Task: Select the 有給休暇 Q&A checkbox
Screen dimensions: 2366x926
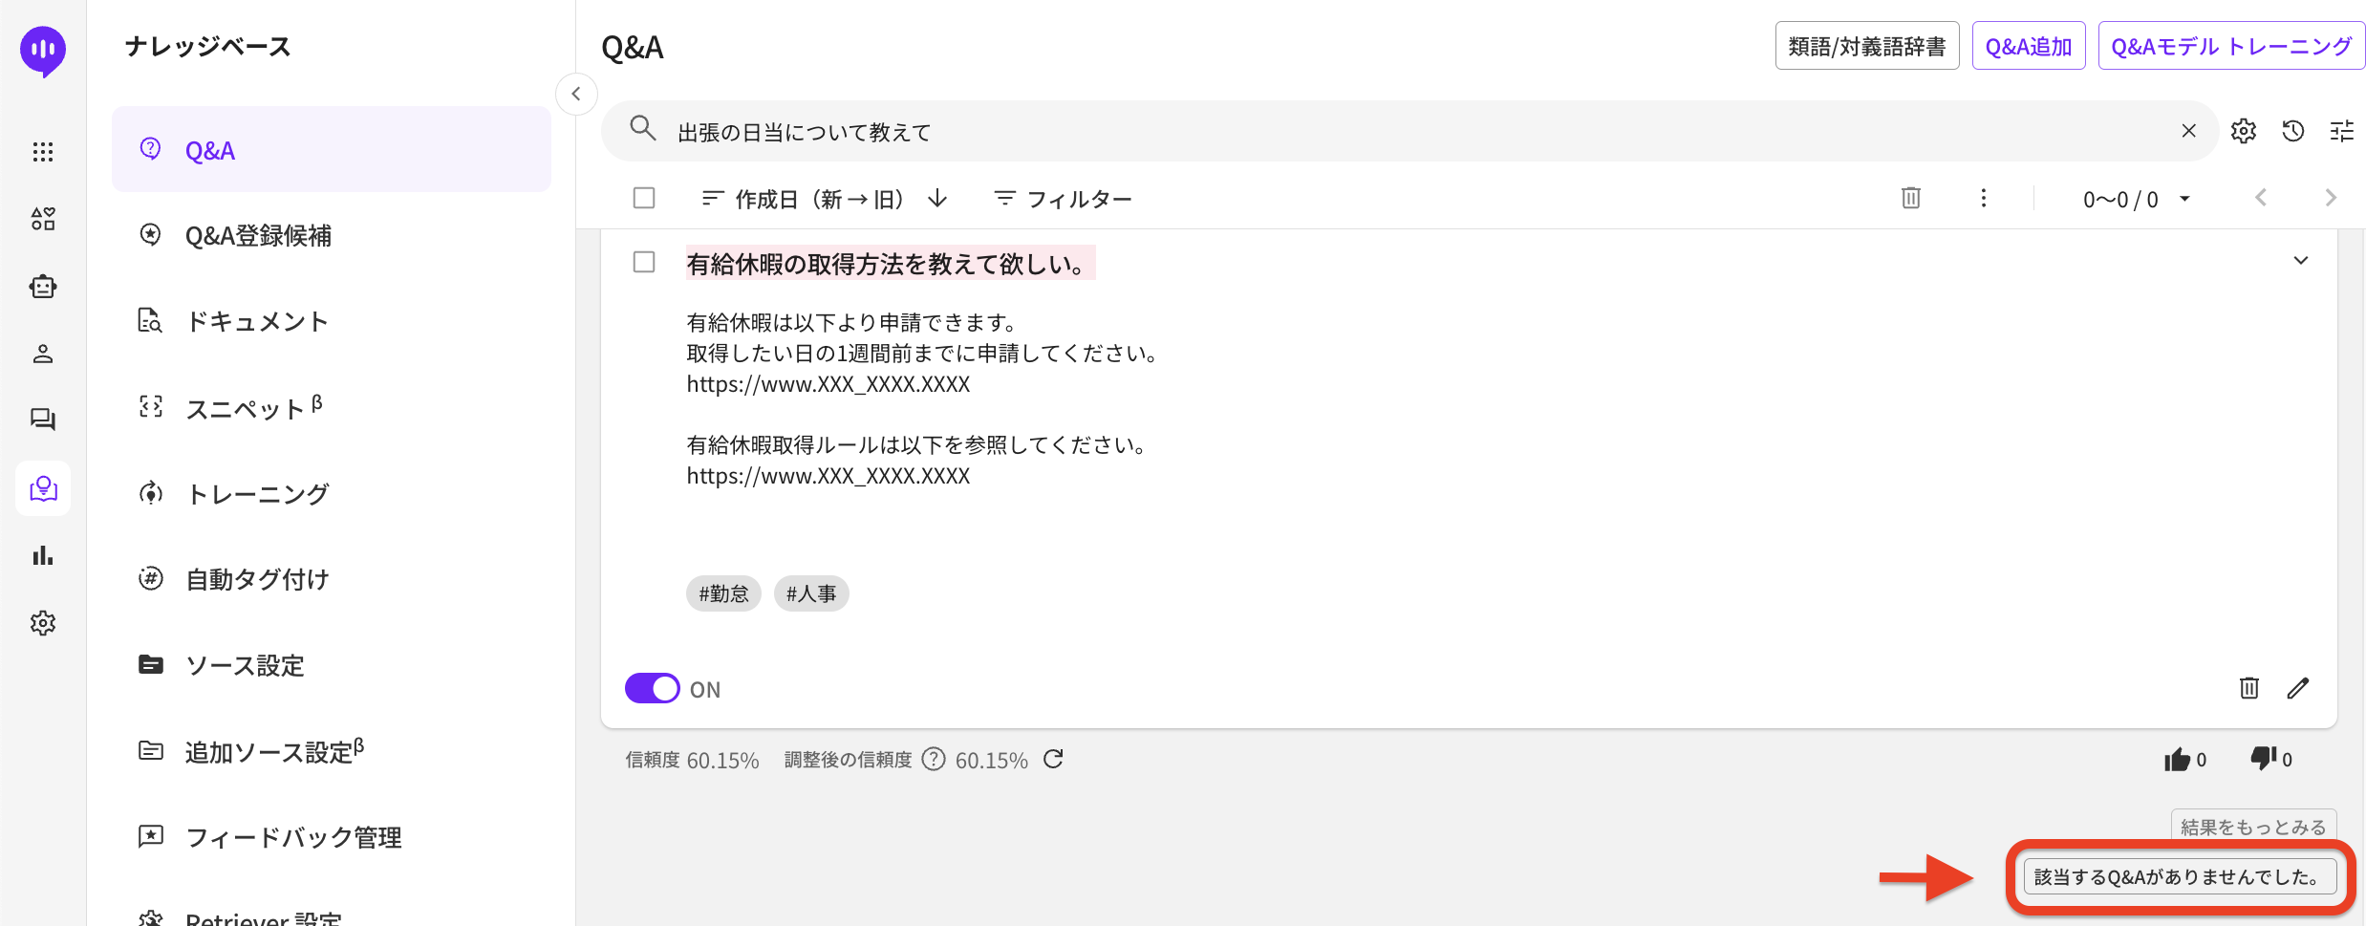Action: [644, 262]
